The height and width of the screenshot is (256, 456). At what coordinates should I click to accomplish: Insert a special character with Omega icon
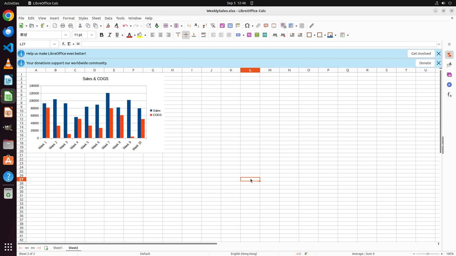tap(247, 26)
